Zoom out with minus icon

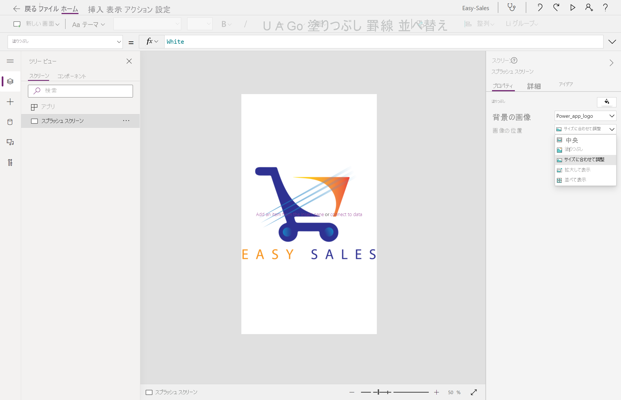point(352,392)
